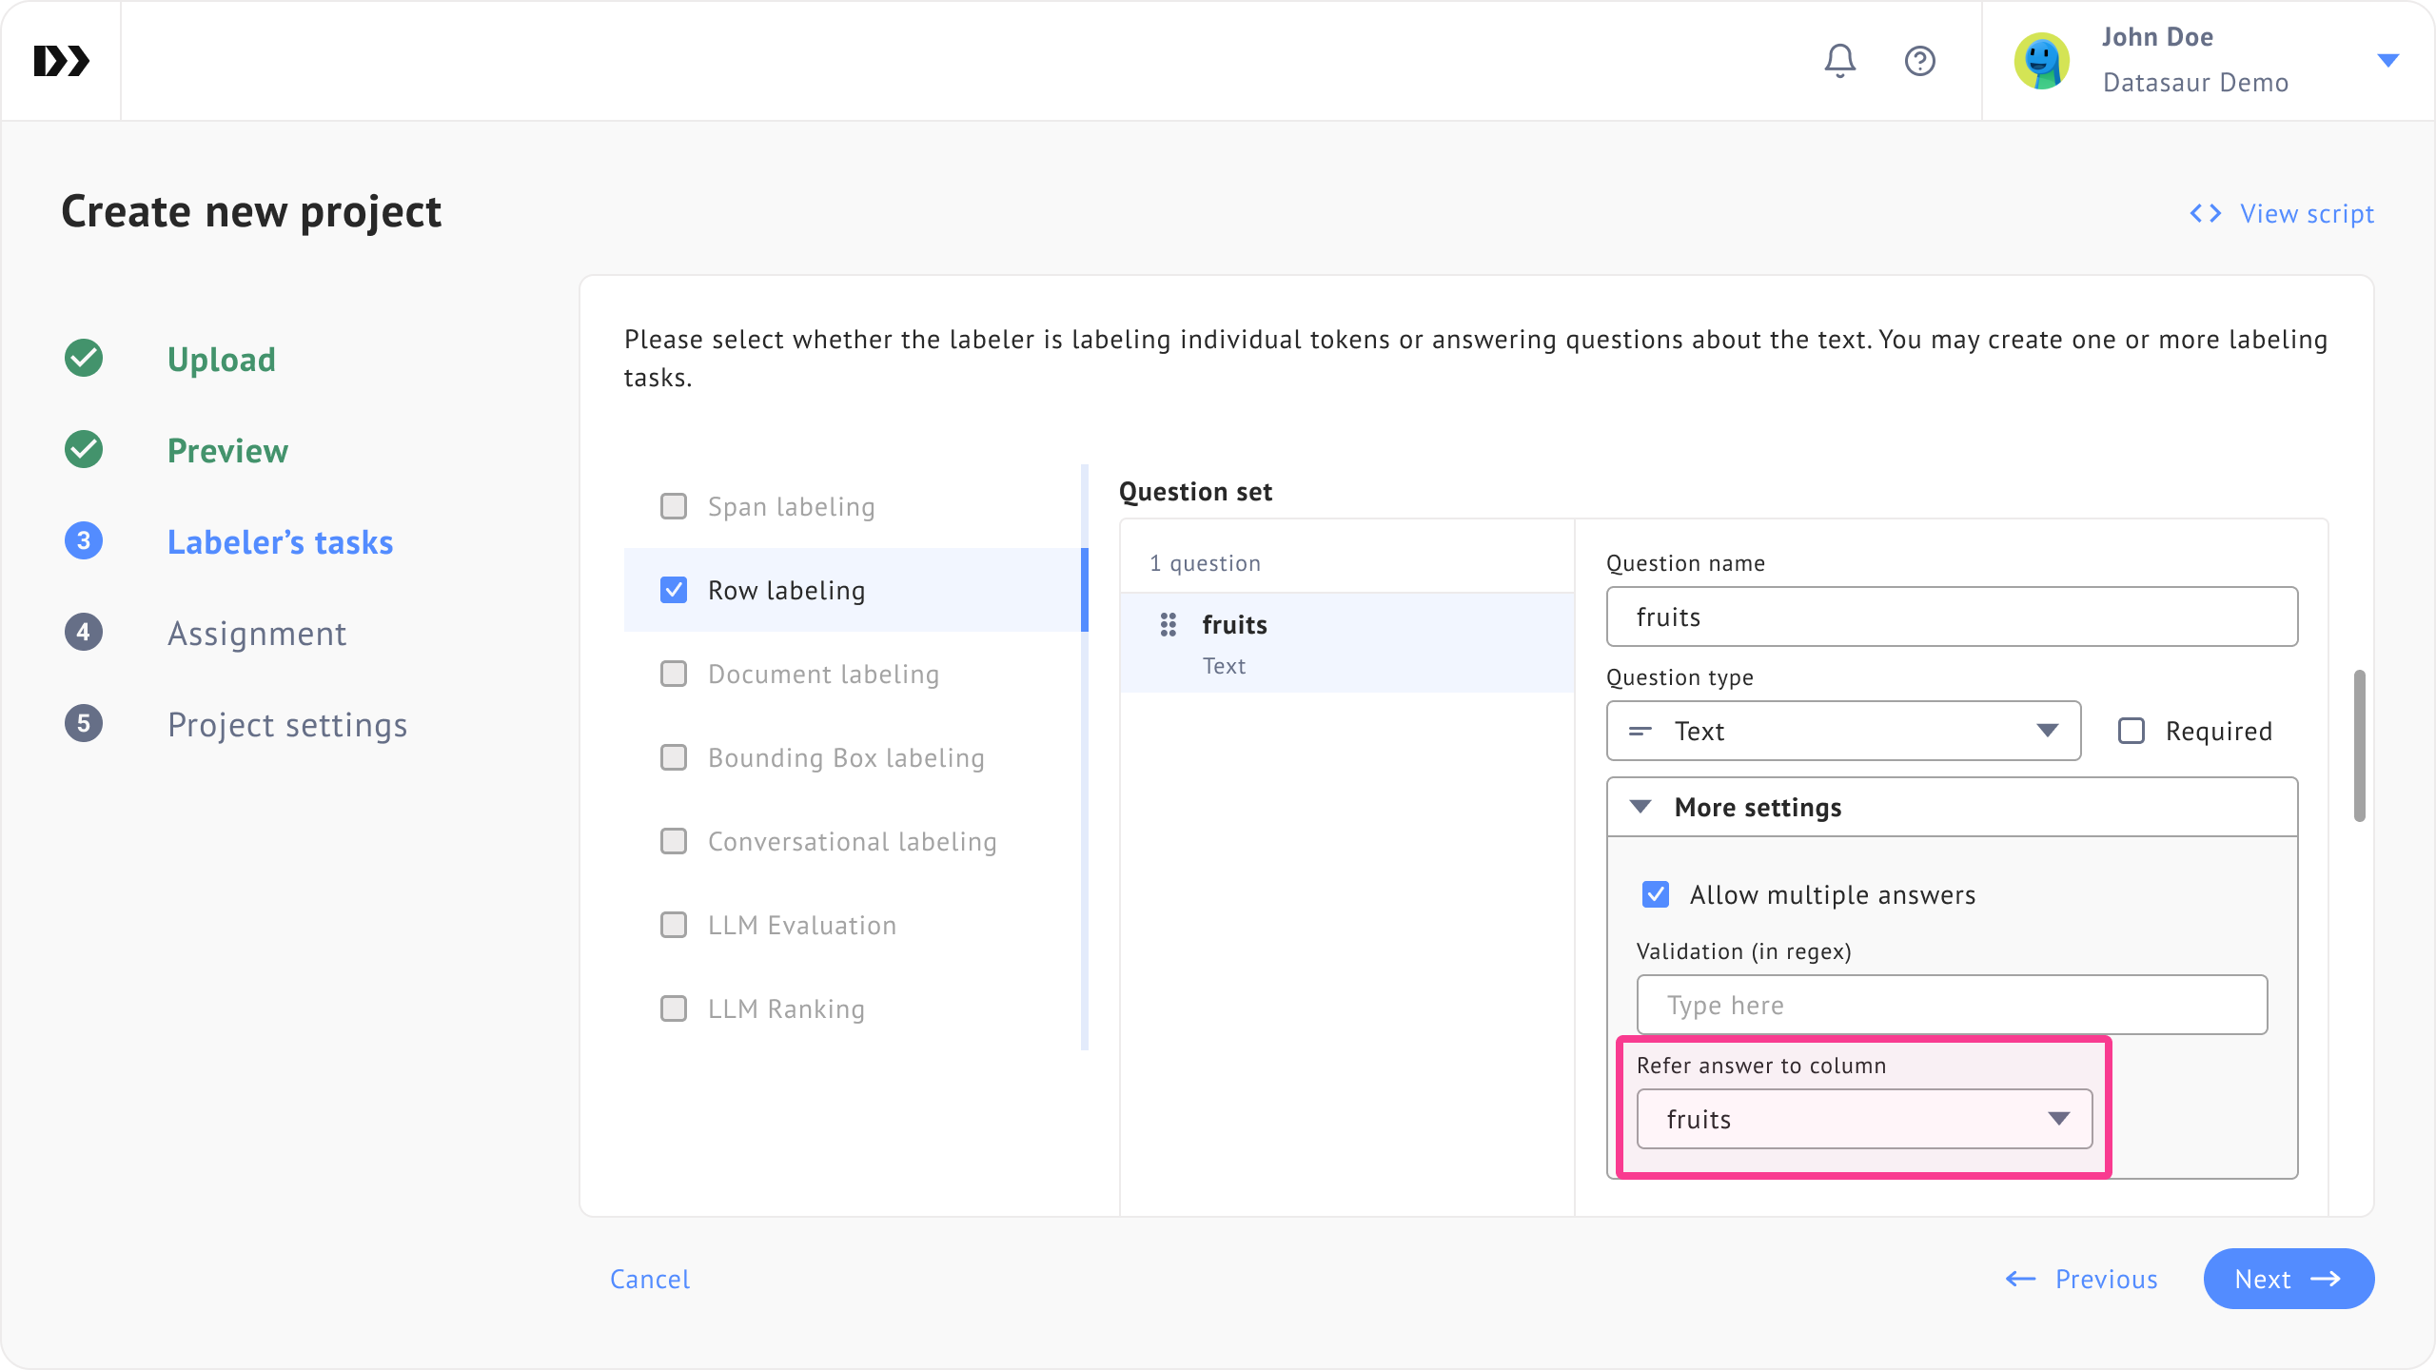Collapse the More settings section
This screenshot has height=1370, width=2436.
click(x=1640, y=807)
